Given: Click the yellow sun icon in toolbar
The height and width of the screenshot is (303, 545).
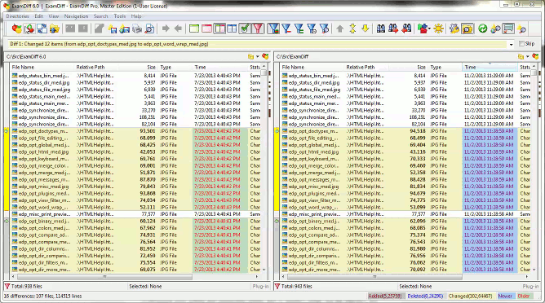Looking at the screenshot, I should click(438, 29).
